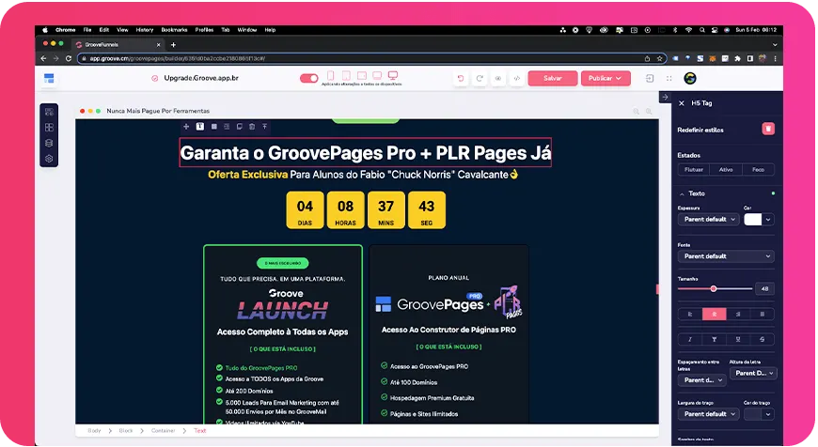Reload the page in Chrome
818x447 pixels.
pos(69,58)
